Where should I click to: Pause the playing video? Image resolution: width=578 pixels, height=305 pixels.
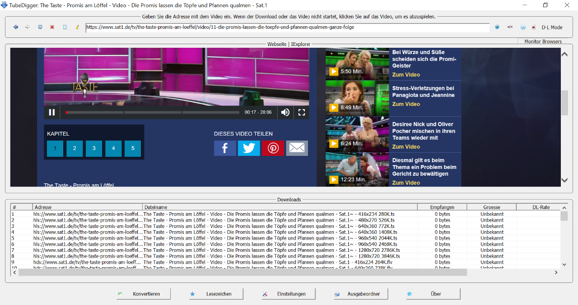pos(52,112)
